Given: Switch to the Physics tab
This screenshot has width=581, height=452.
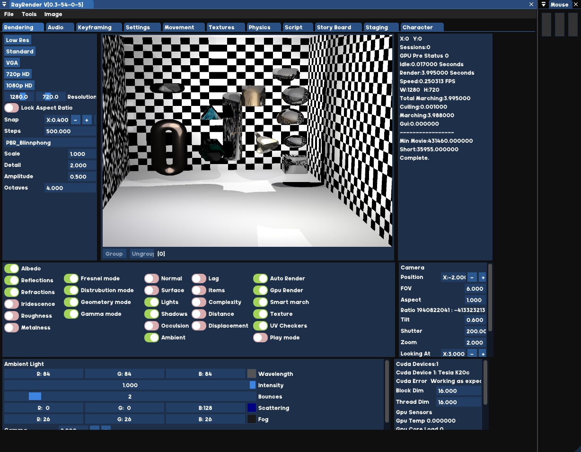Looking at the screenshot, I should point(260,27).
